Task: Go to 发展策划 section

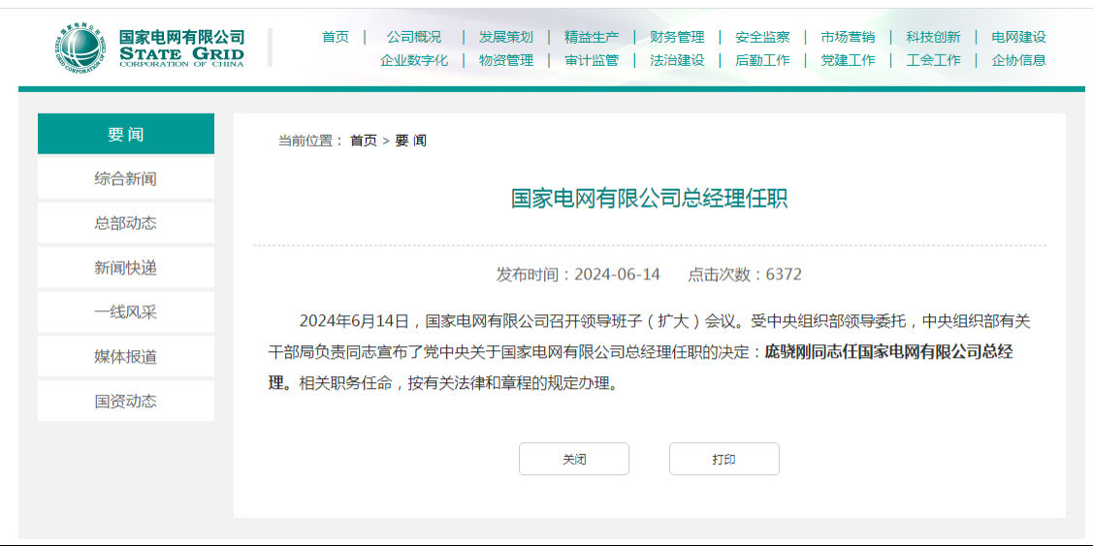Action: click(x=506, y=37)
